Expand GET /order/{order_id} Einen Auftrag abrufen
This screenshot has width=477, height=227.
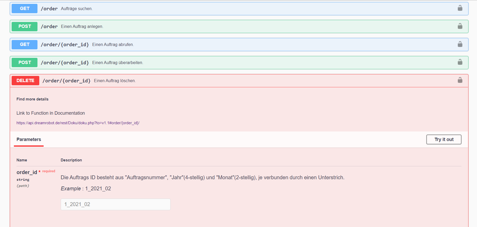tap(239, 44)
